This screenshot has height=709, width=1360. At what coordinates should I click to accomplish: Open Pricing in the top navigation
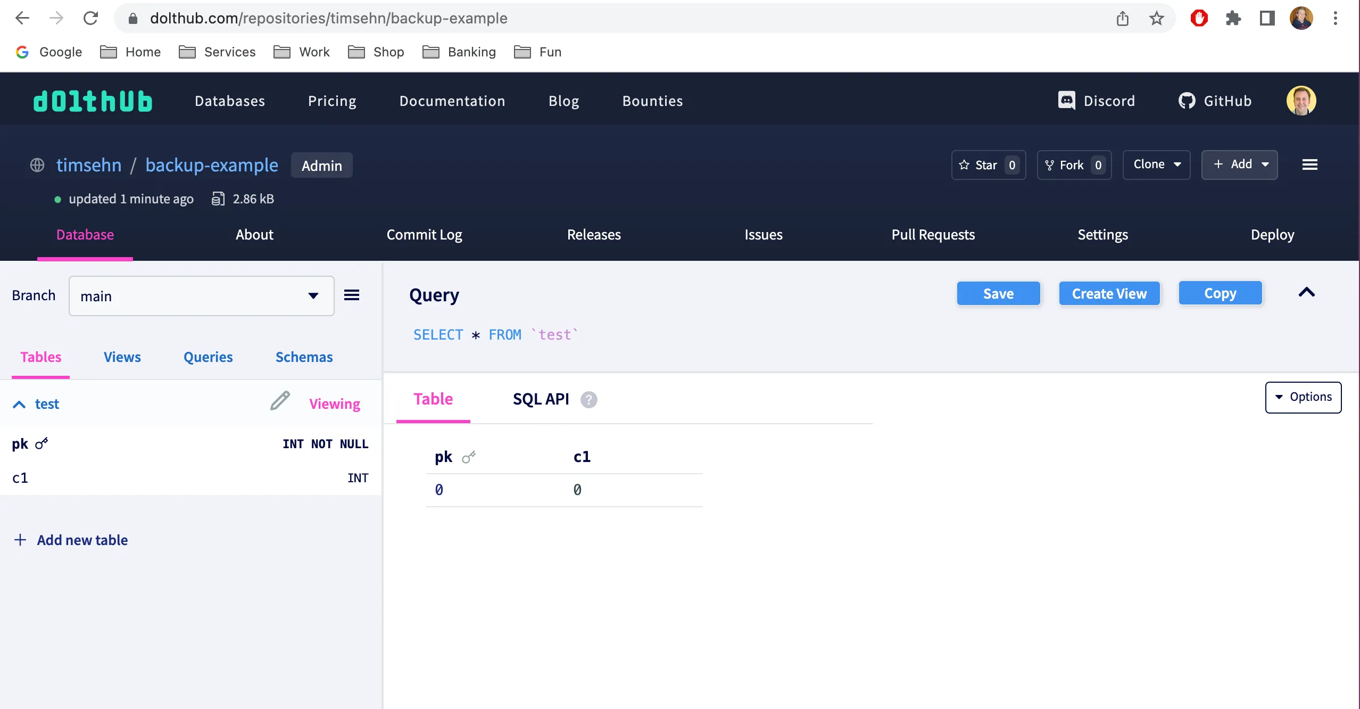pos(333,101)
